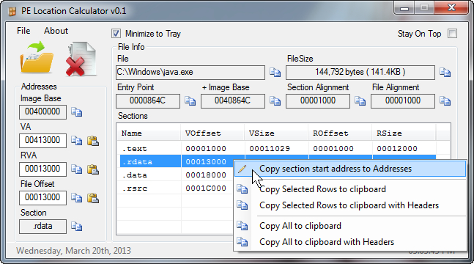
Task: Sort sections by the Name column header
Action: (x=149, y=133)
